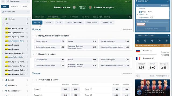
Task: Clear the 'анг' search filter
Action: click(27, 23)
